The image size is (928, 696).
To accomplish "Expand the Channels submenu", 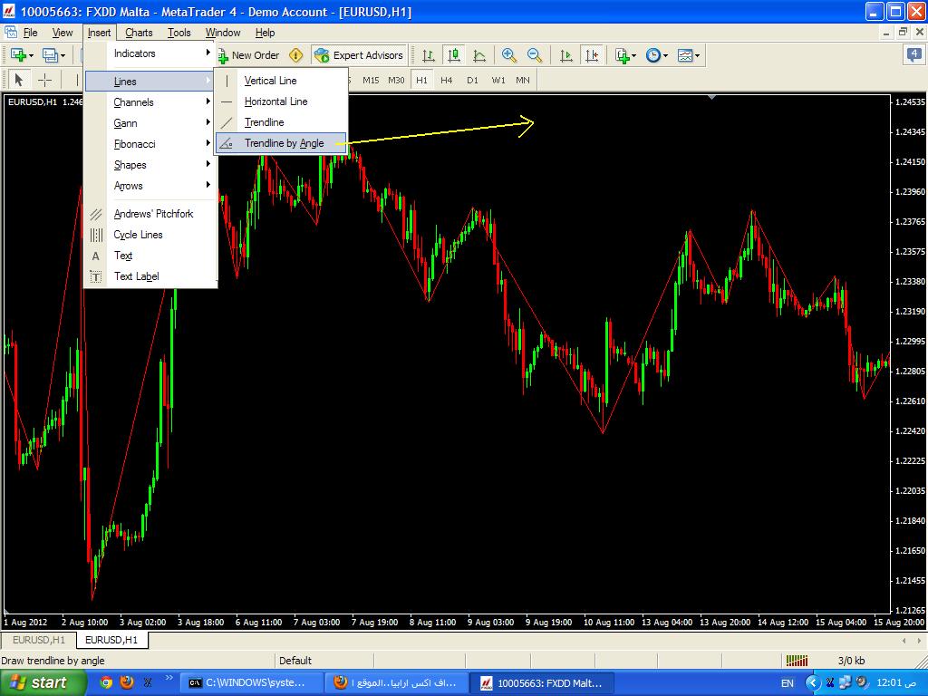I will click(150, 102).
